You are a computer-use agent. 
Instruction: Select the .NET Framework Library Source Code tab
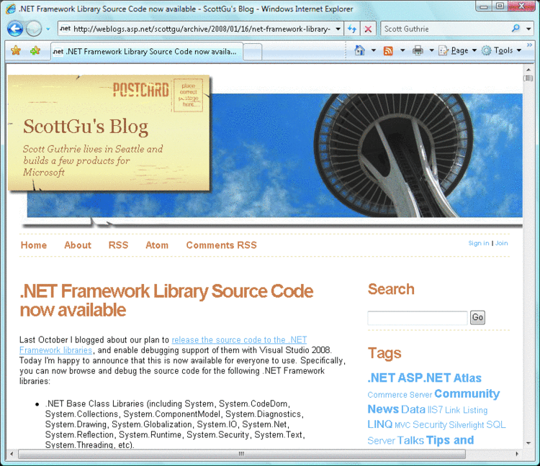pos(146,52)
